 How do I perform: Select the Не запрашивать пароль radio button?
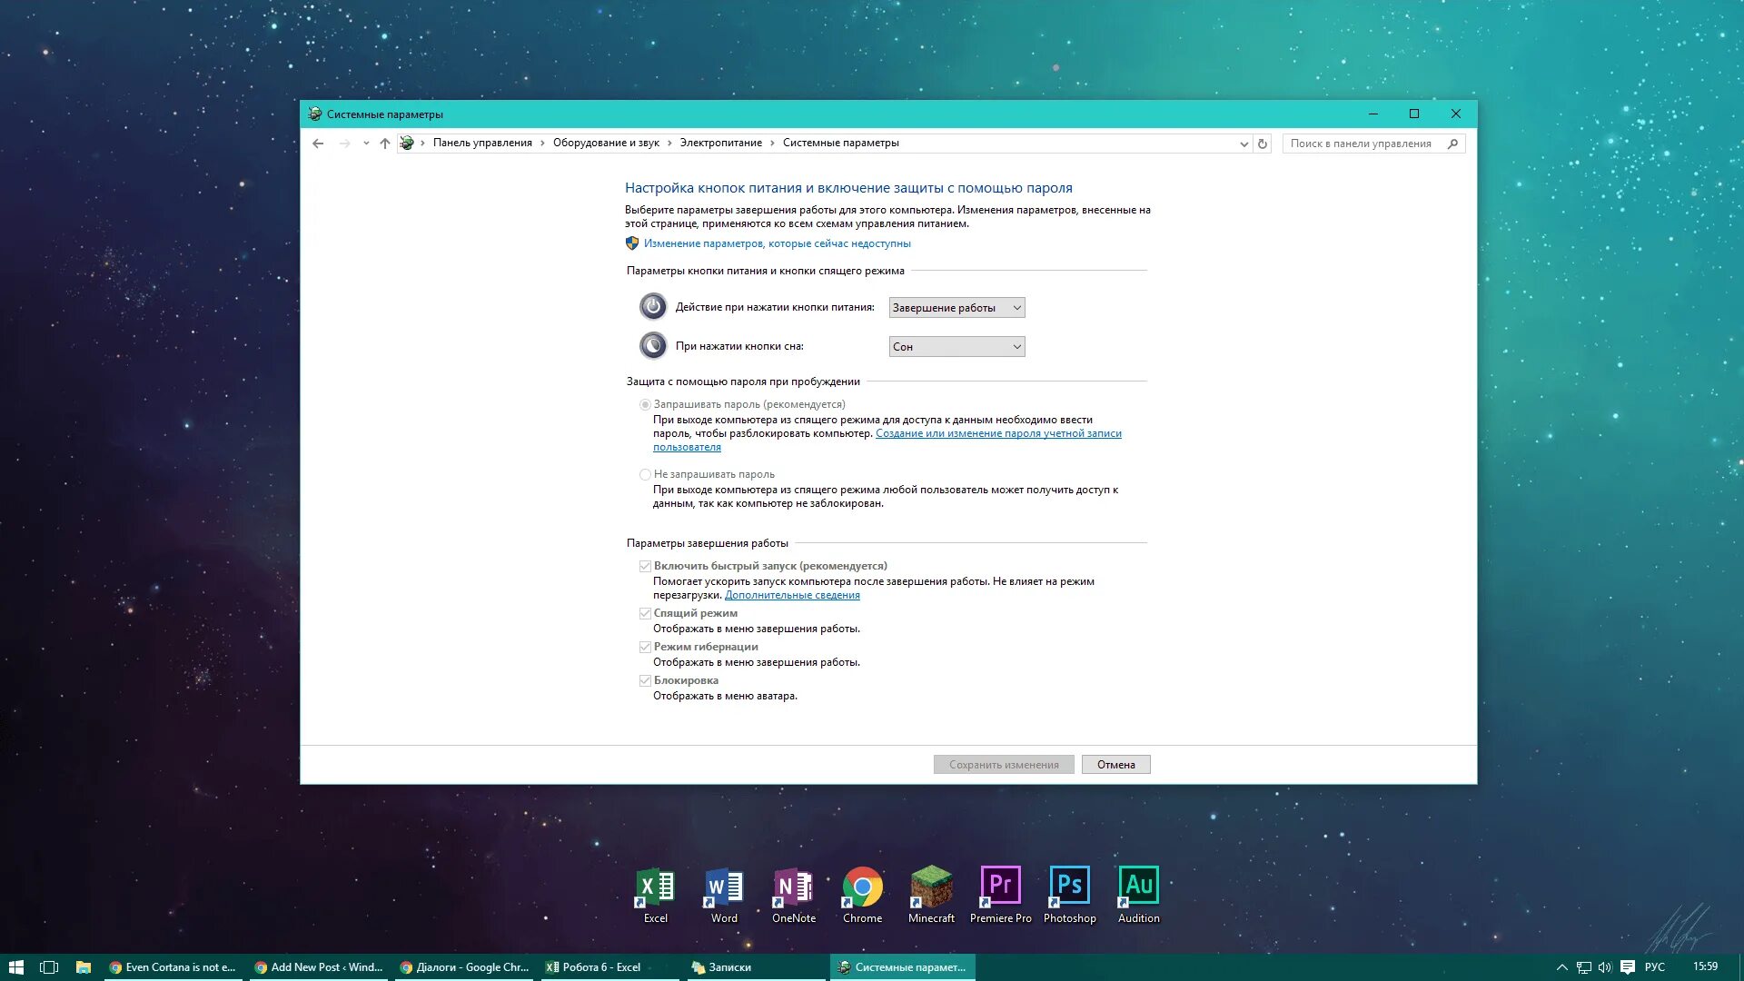(645, 474)
